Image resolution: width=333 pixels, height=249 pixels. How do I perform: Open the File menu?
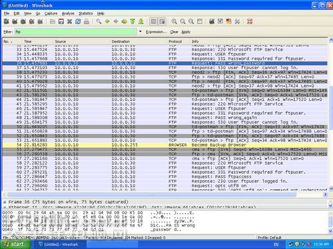(x=7, y=13)
